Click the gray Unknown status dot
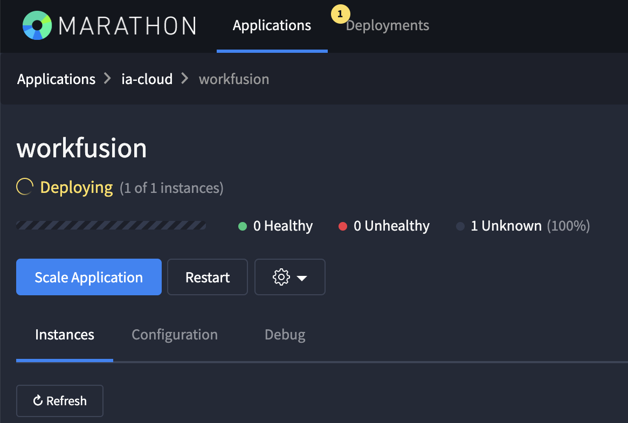Viewport: 628px width, 423px height. click(460, 226)
